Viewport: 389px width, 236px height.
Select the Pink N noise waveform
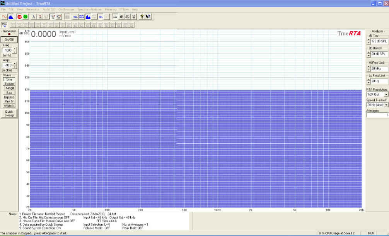9,101
